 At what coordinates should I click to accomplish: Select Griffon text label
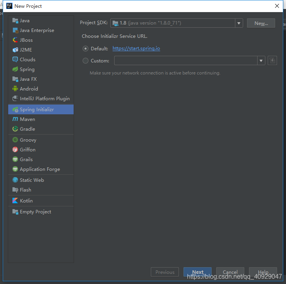28,149
